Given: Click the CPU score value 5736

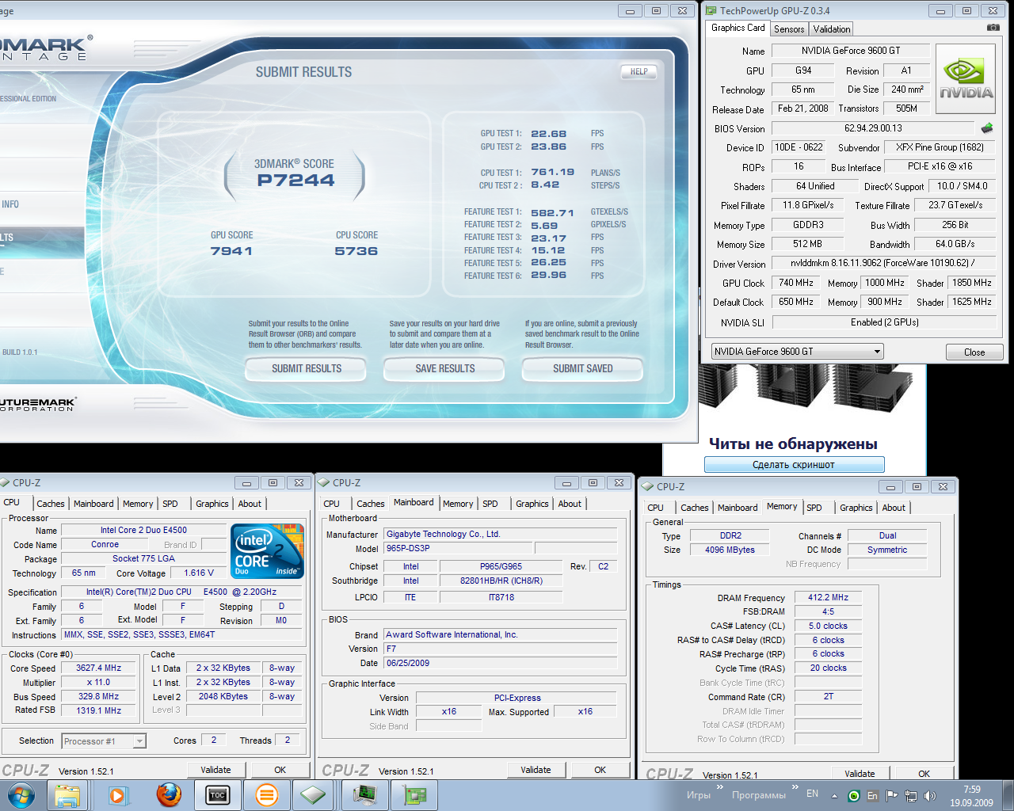Looking at the screenshot, I should [356, 251].
